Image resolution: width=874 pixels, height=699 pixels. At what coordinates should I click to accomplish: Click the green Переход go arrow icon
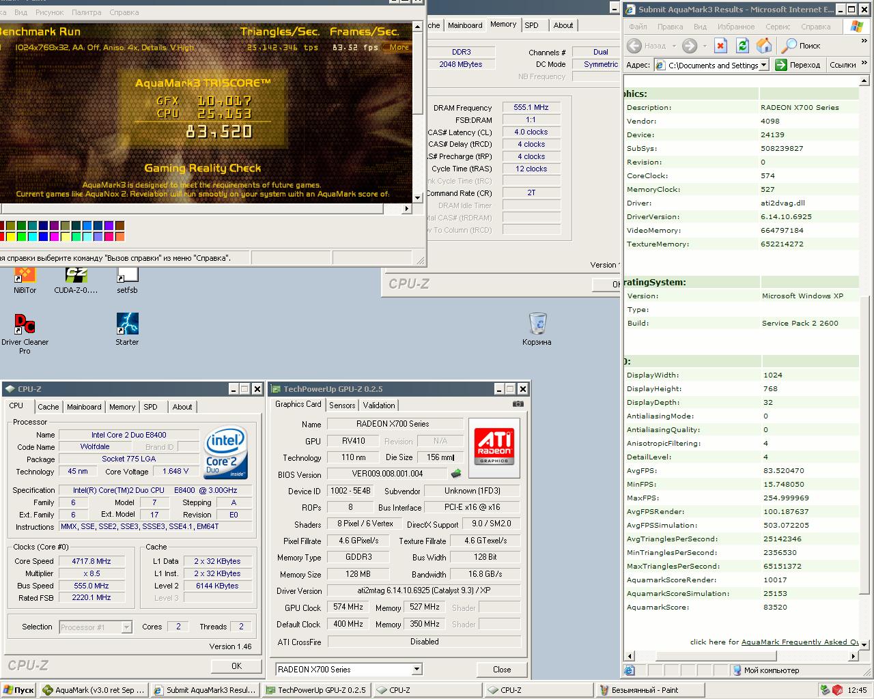click(x=780, y=65)
